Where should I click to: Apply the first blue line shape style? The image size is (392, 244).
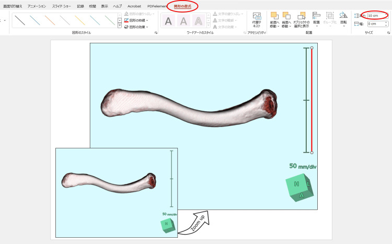[35, 20]
